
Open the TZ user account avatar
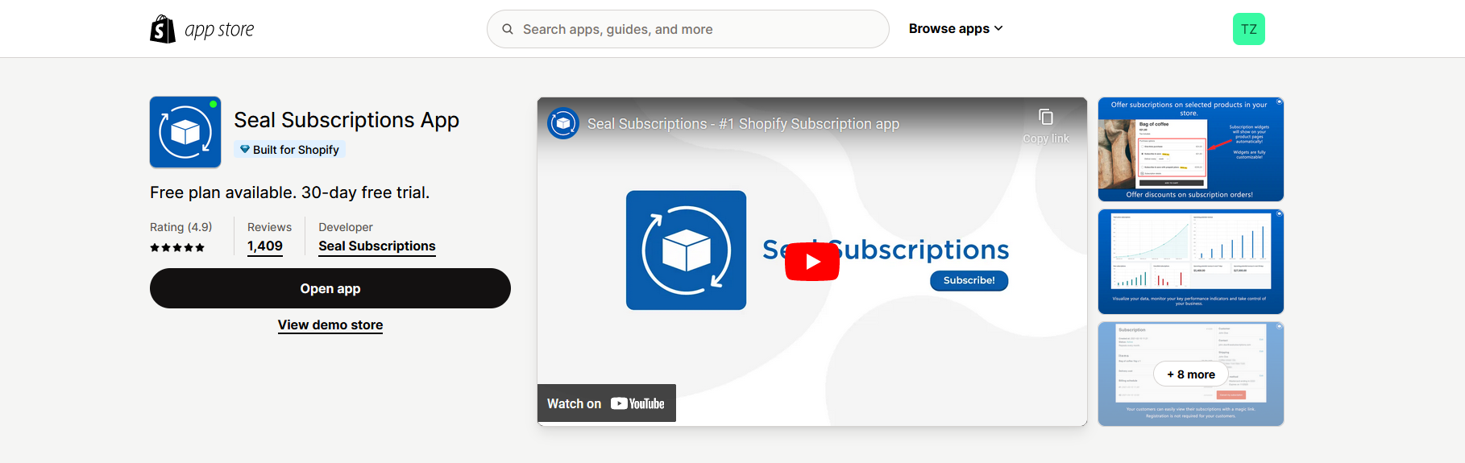(x=1249, y=29)
